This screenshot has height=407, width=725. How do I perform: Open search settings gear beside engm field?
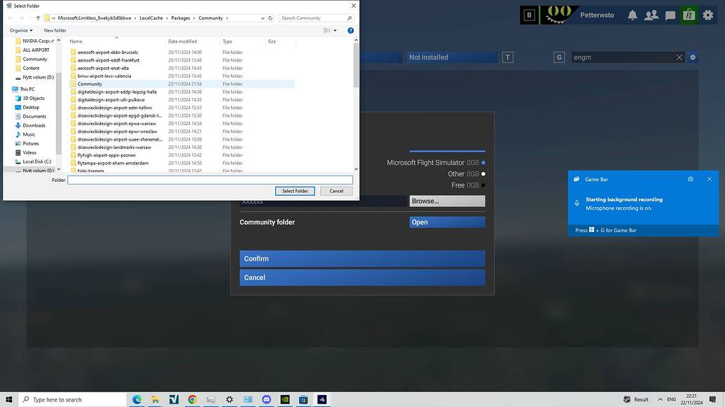pos(693,57)
